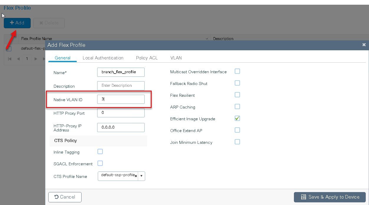The width and height of the screenshot is (369, 205).
Task: Select the HTTP Proxy Port field
Action: (x=121, y=113)
